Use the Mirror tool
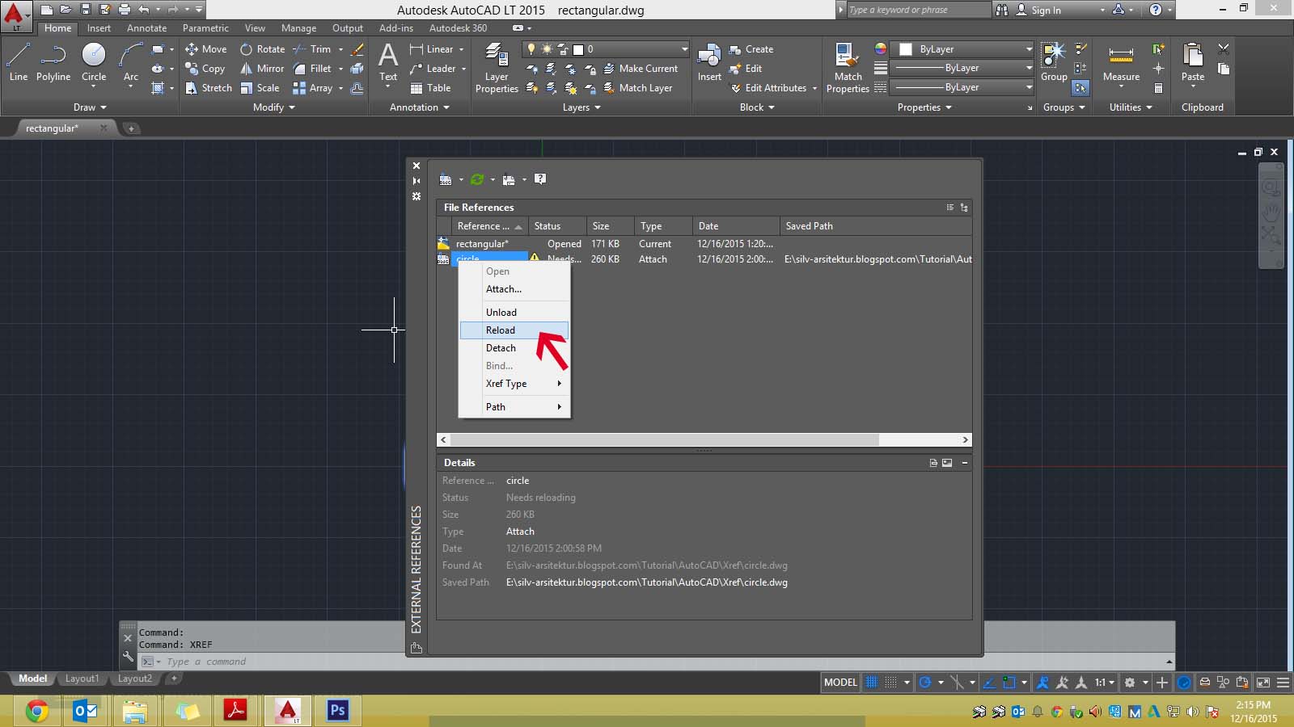Screen dimensions: 1294x727 [x=262, y=69]
